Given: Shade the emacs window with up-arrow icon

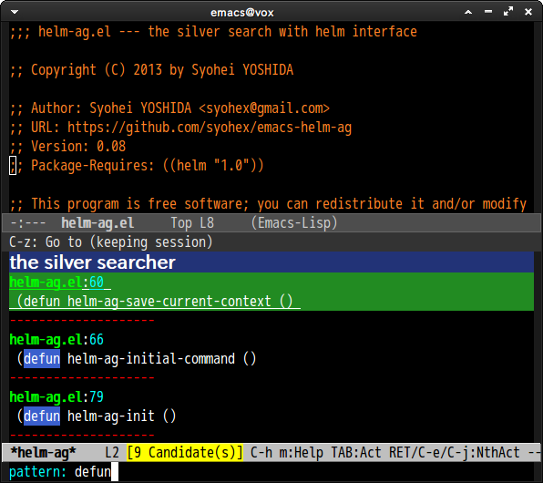Looking at the screenshot, I should coord(468,12).
